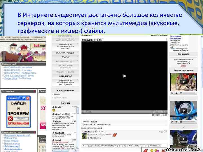The image size is (203, 152).
Task: Click the 'Категории Фото' heading
Action: tap(65, 90)
